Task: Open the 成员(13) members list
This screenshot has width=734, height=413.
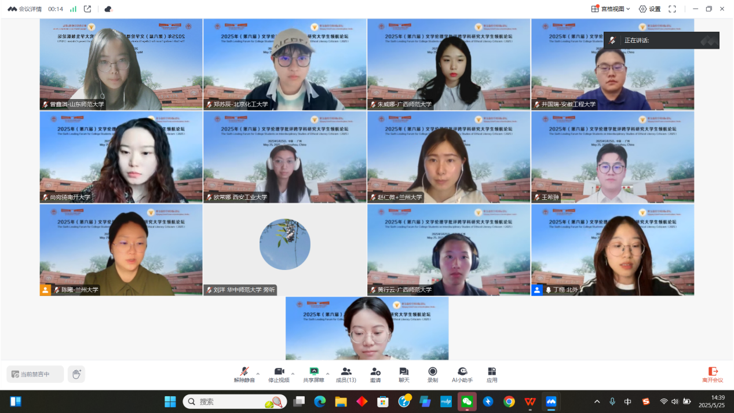Action: (x=346, y=374)
